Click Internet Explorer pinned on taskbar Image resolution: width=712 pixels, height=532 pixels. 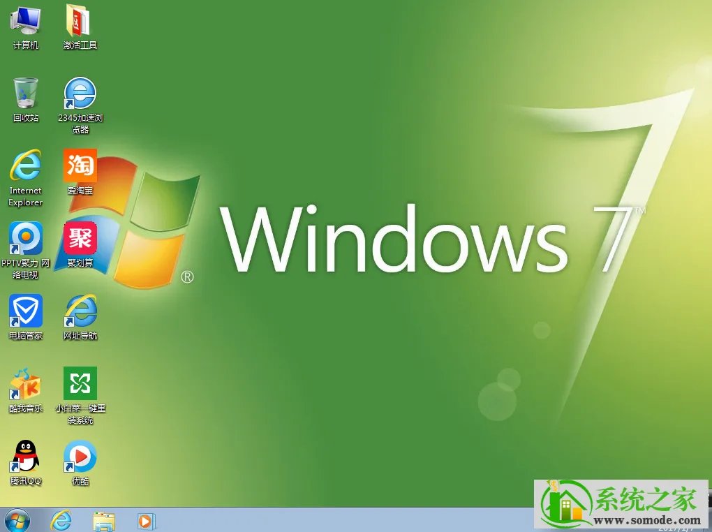coord(61,520)
